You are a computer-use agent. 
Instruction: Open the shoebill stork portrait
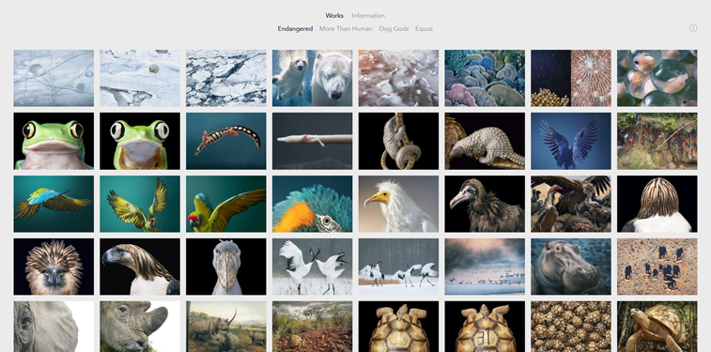pyautogui.click(x=225, y=267)
